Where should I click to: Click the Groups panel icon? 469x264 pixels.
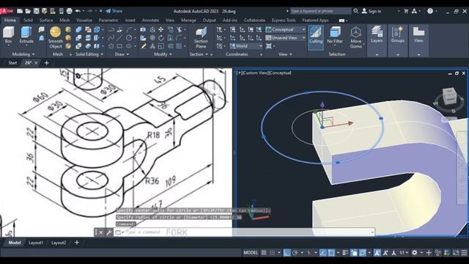(x=397, y=34)
